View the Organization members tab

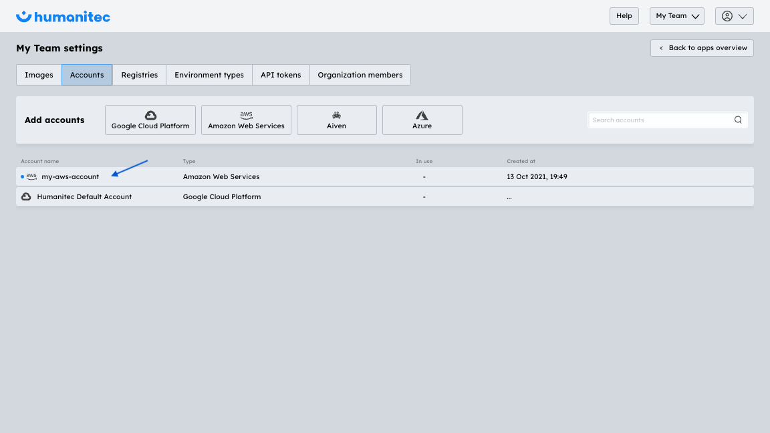point(360,75)
